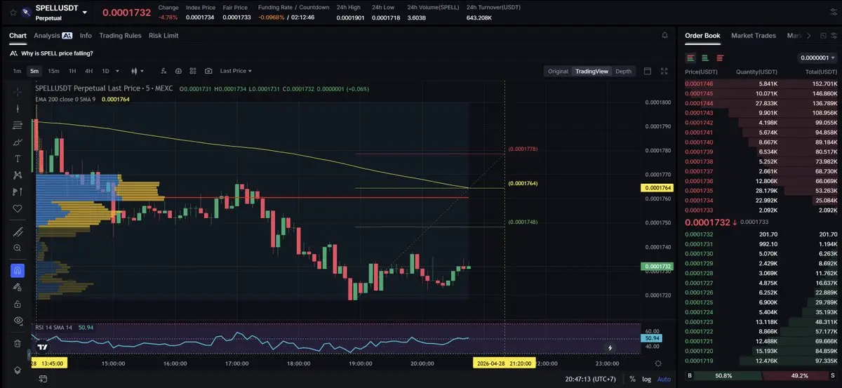Open the TradingView logo on chart
This screenshot has width=842, height=388.
[42, 347]
